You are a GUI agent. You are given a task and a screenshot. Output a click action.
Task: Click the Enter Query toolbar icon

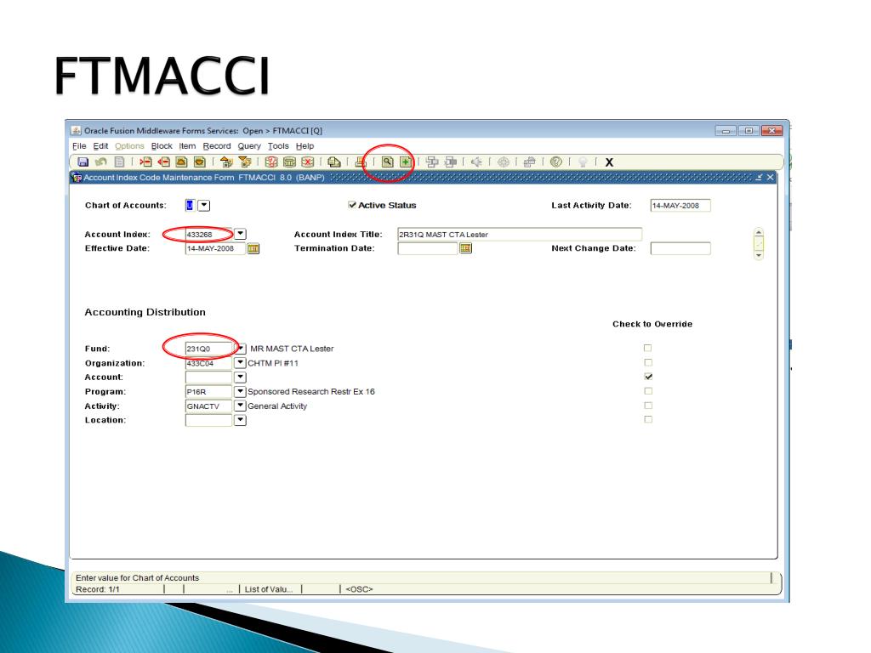pos(271,162)
